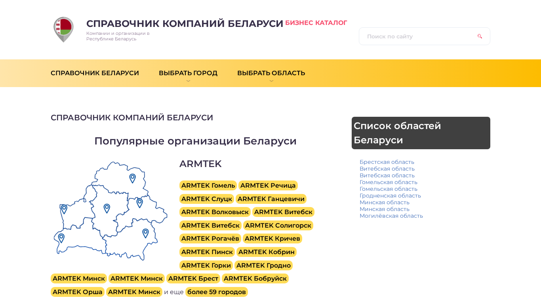Open the site title 'Справочник компаний Беларуси' link
This screenshot has width=541, height=304.
185,24
